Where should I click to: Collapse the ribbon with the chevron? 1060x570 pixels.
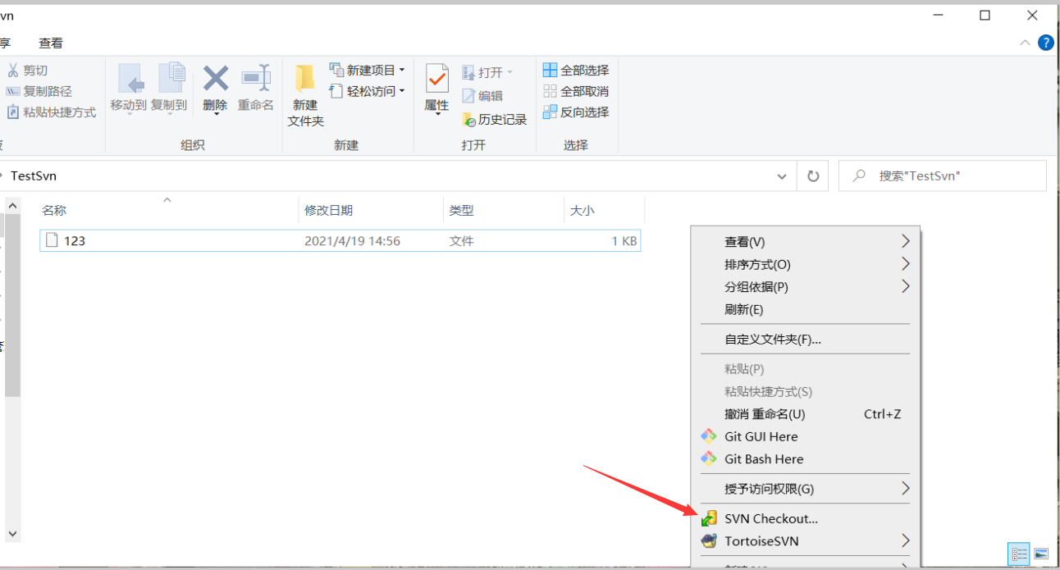tap(1025, 43)
